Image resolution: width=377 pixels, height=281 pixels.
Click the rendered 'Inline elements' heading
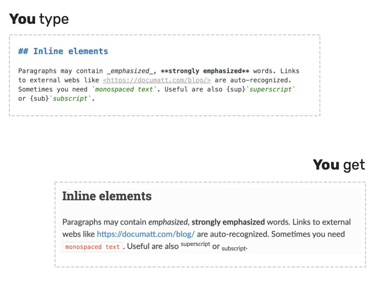pyautogui.click(x=107, y=196)
